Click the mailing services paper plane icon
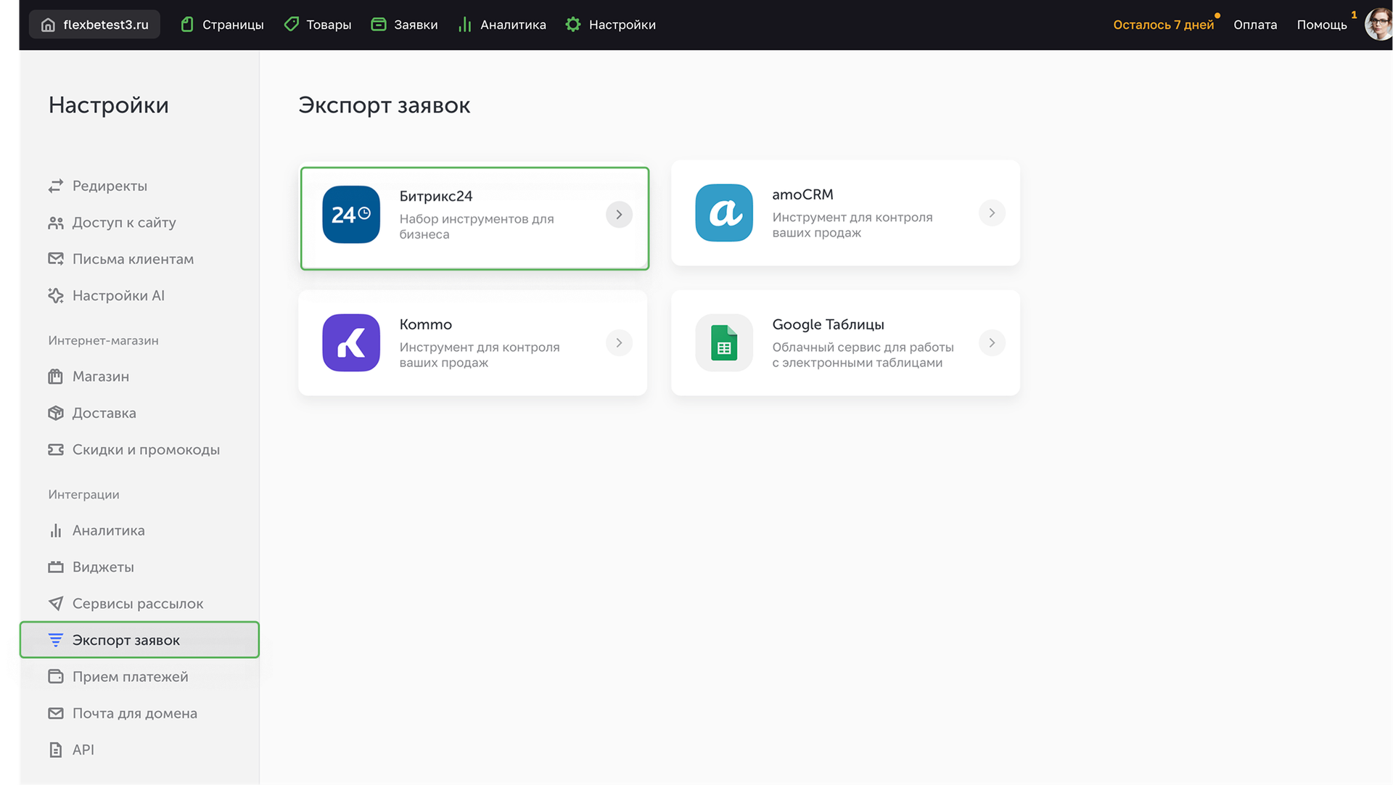 point(56,604)
